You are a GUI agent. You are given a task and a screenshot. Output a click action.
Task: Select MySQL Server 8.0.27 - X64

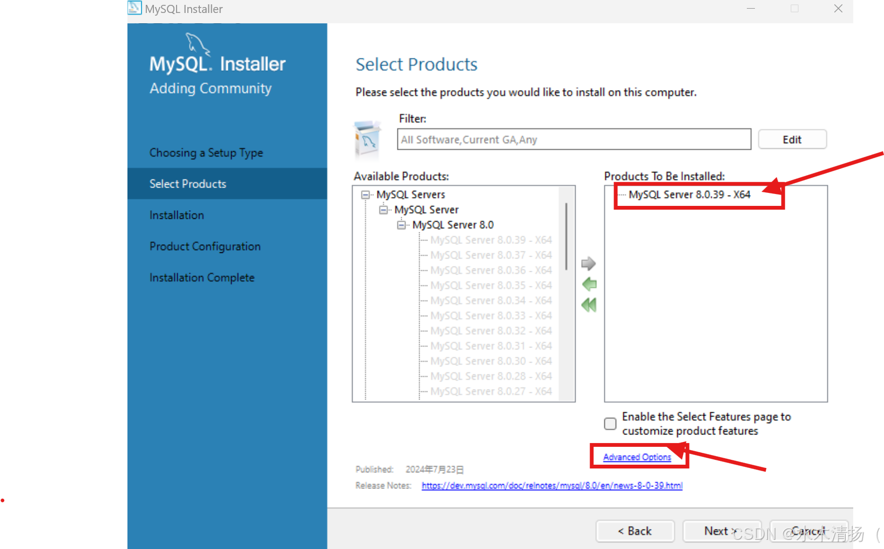tap(491, 391)
